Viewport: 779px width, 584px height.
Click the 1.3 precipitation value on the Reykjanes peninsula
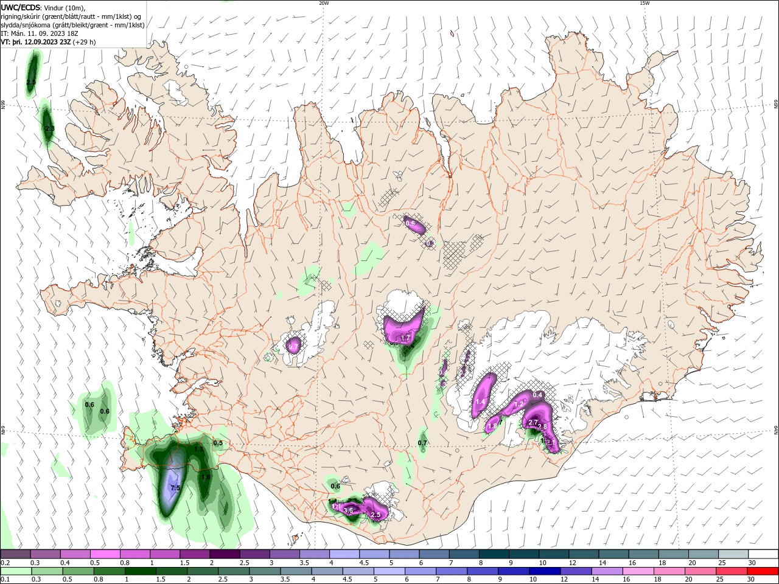click(198, 449)
